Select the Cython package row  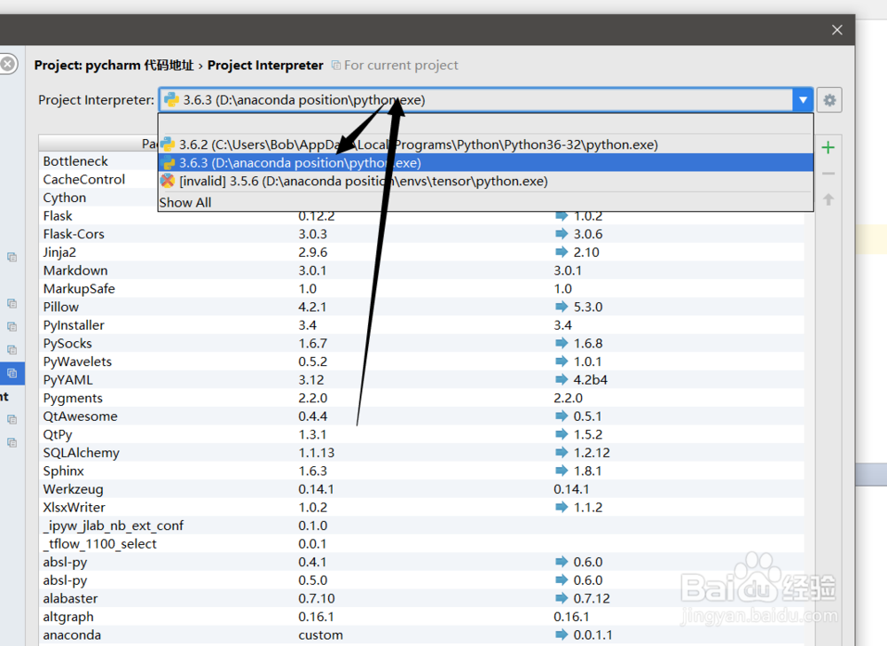click(x=98, y=198)
